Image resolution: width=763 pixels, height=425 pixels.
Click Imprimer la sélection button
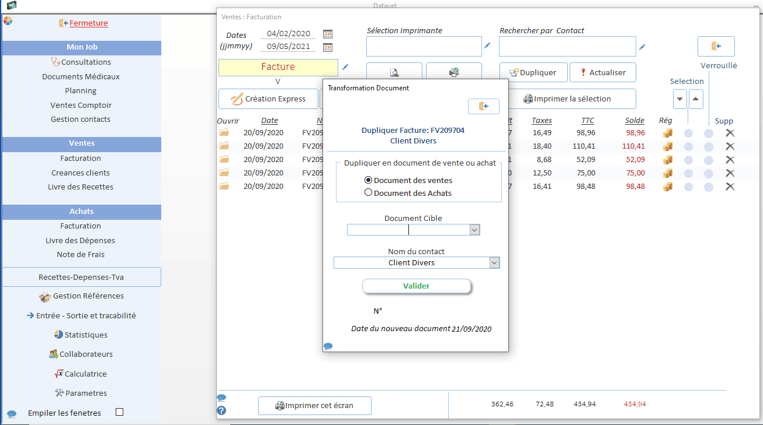click(x=567, y=99)
